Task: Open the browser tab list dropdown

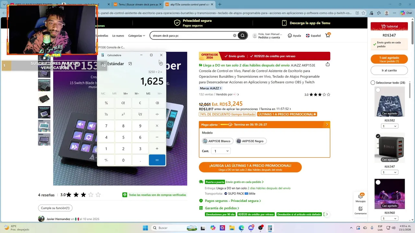Action: 4,4
